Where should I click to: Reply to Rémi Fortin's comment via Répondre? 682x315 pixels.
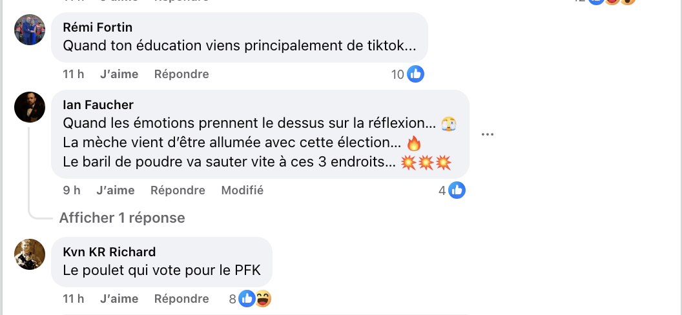(x=181, y=74)
